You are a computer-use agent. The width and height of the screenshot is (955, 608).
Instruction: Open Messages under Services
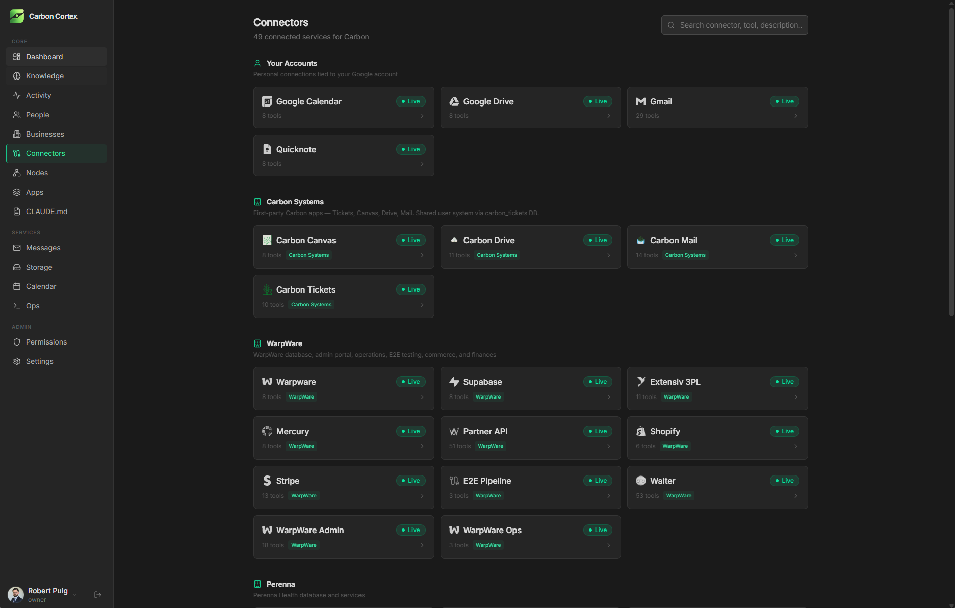tap(56, 248)
